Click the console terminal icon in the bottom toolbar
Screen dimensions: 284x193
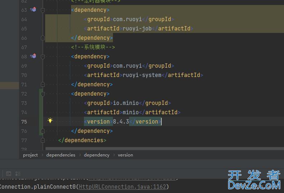tap(9, 174)
